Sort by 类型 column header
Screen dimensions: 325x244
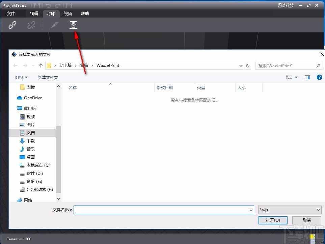(201, 88)
